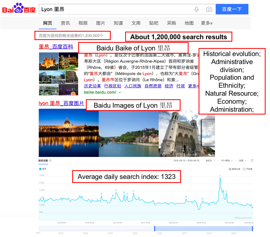Open the 采购 tab
This screenshot has width=270, height=237.
click(171, 23)
